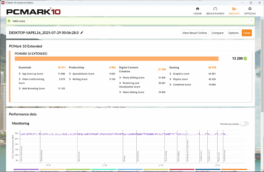Click the Monitoring heading
Viewport: 264px width, 172px height.
coord(20,124)
